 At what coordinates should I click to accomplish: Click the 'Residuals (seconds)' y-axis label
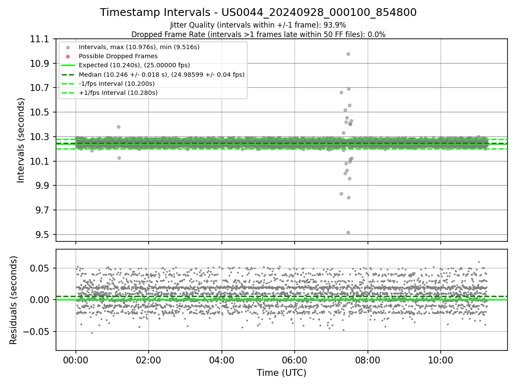(x=13, y=300)
